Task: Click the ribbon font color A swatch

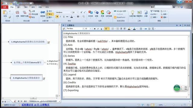Action: click(72, 17)
